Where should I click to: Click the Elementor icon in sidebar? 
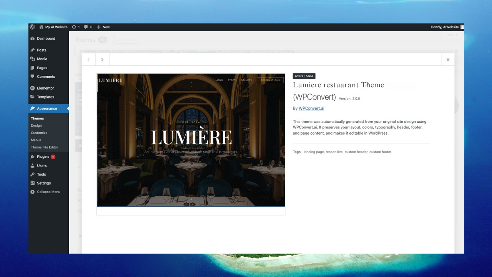(33, 88)
